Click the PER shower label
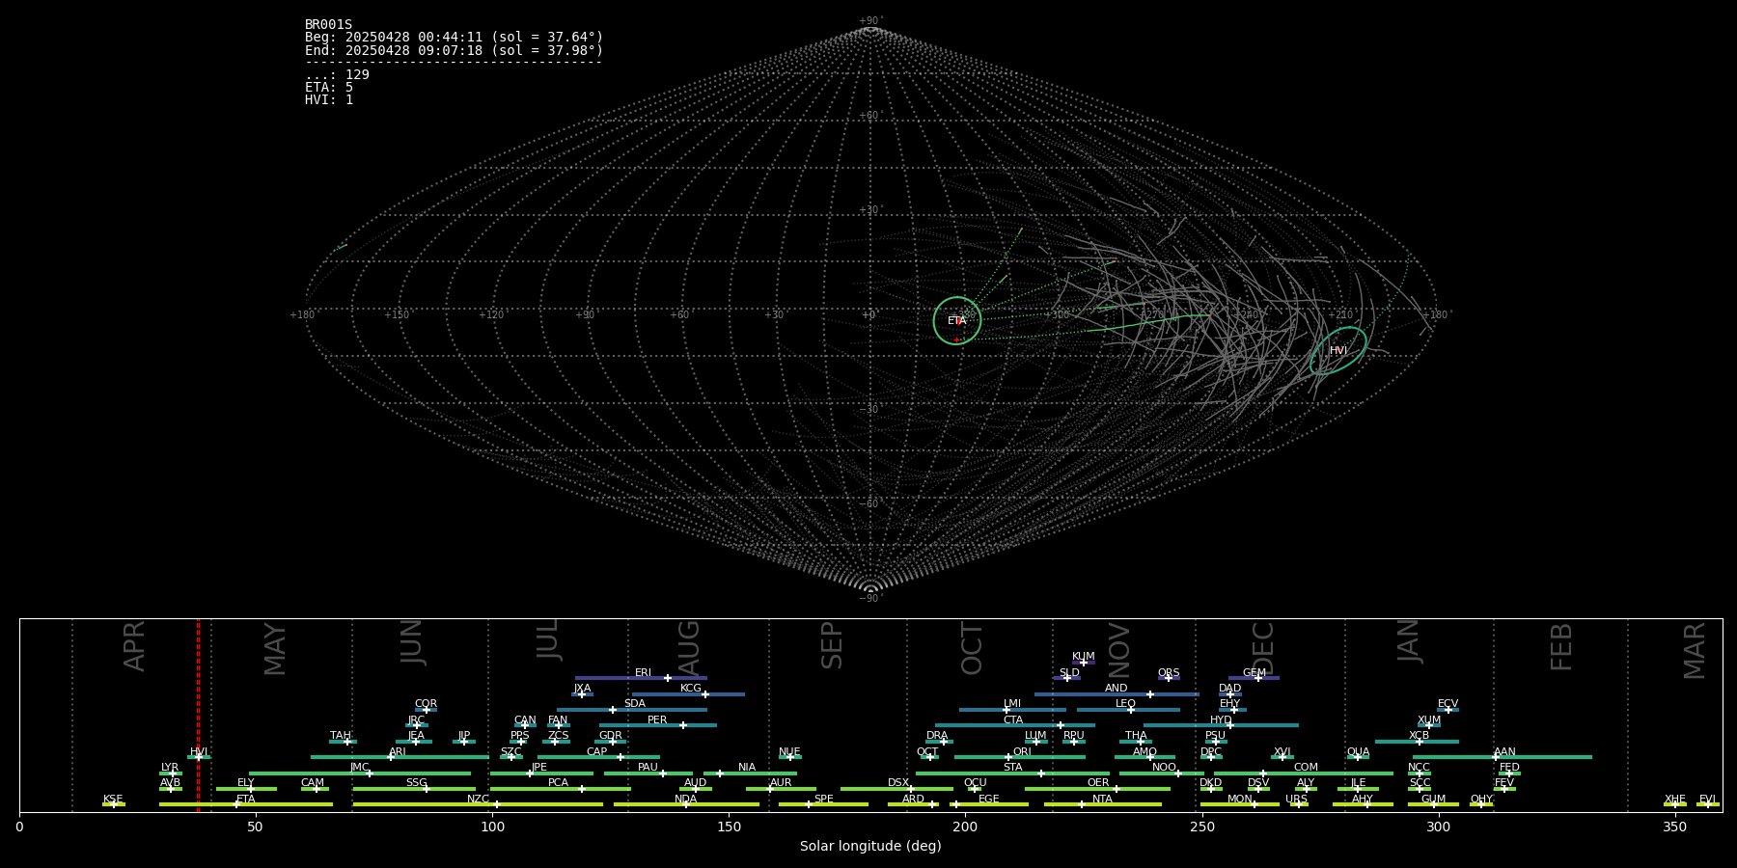 [657, 720]
